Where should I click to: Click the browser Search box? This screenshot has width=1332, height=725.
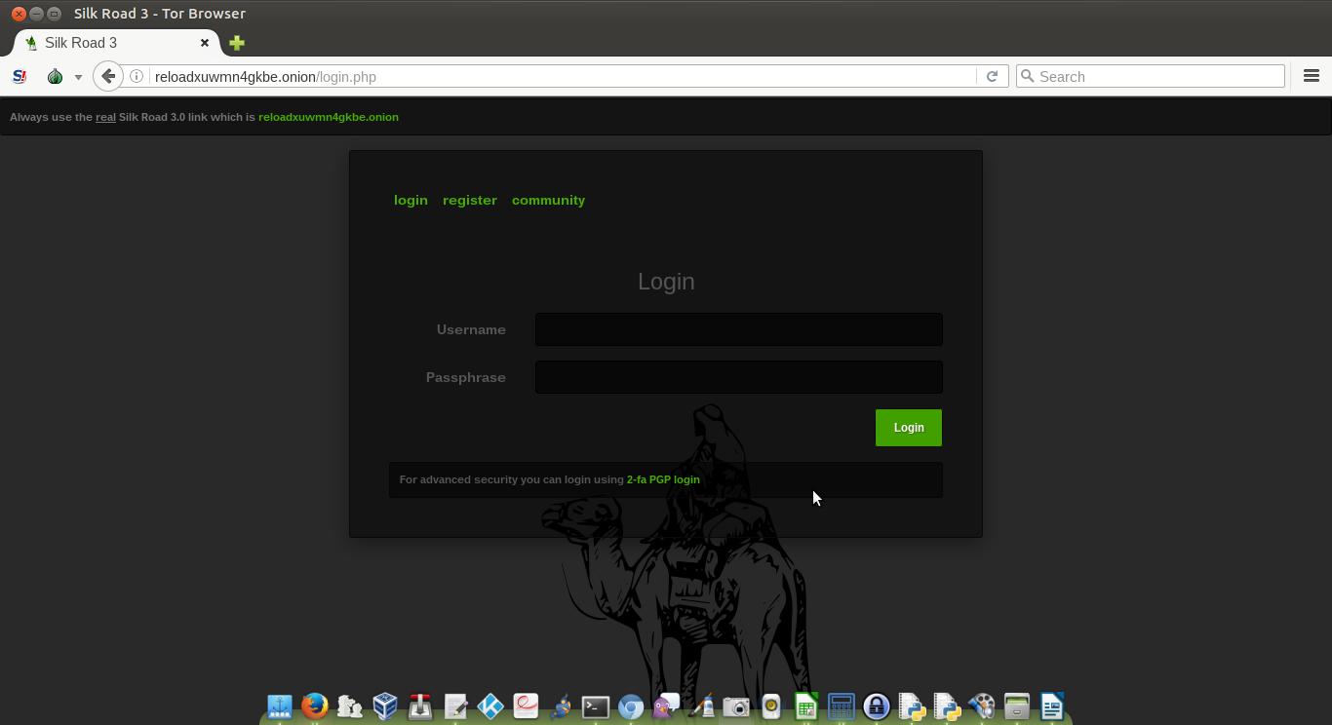[1151, 76]
